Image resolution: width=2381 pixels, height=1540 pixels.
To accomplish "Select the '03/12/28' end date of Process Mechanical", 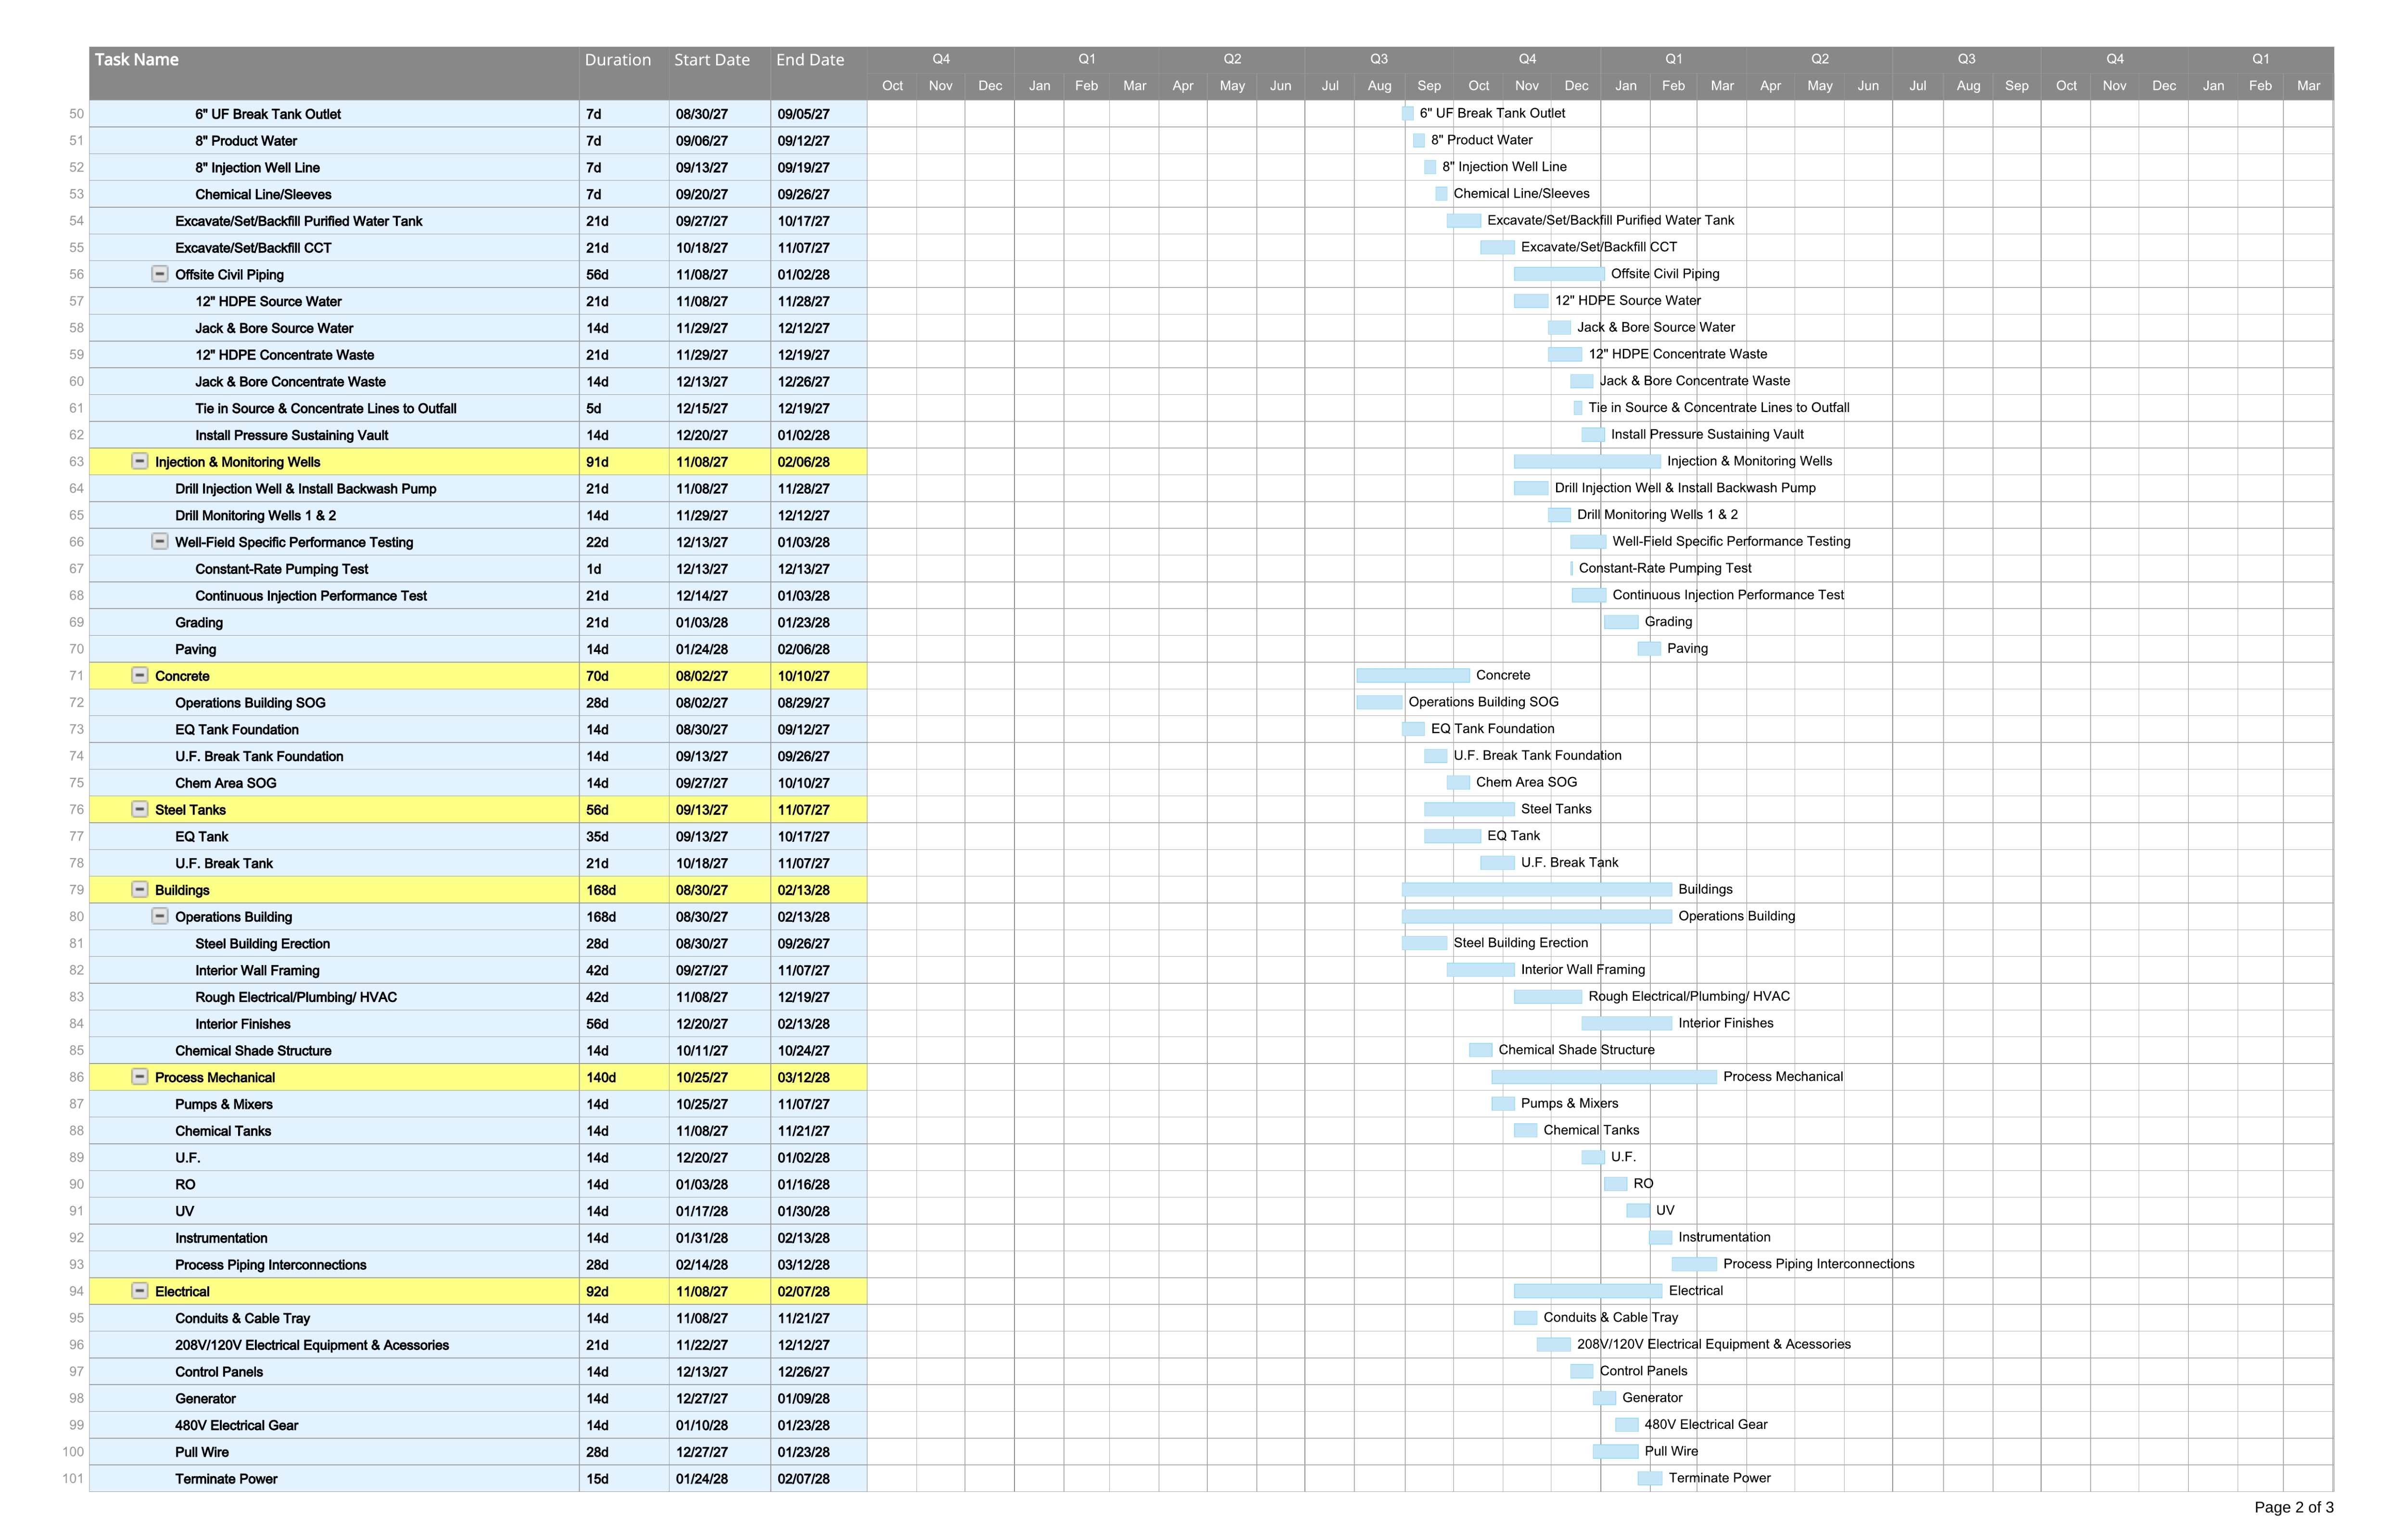I will click(x=818, y=1077).
